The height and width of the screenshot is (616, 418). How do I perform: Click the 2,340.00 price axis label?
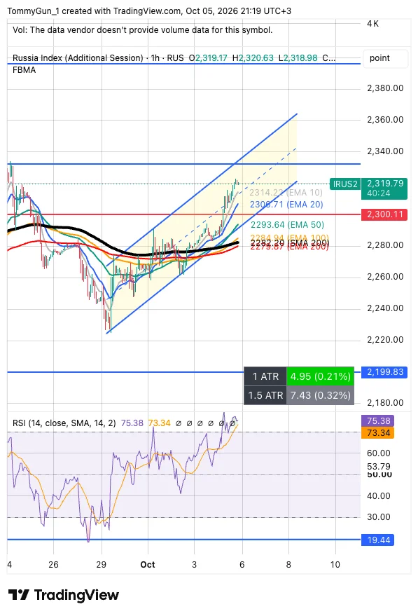click(x=385, y=151)
